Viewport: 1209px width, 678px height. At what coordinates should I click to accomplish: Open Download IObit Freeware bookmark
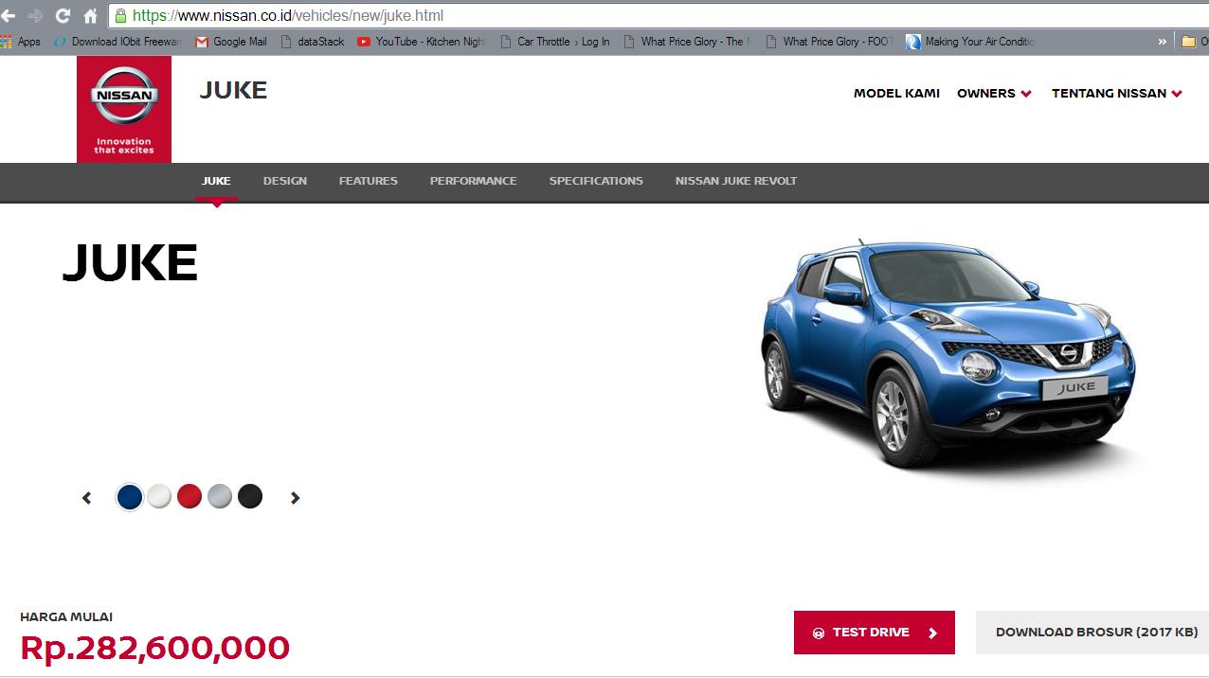[x=117, y=42]
